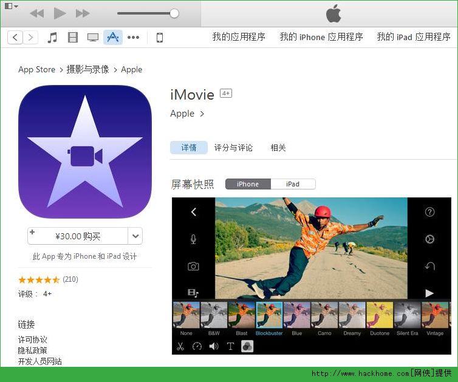Viewport: 458px width, 382px height.
Task: Click the scissors cut tool icon
Action: point(180,346)
